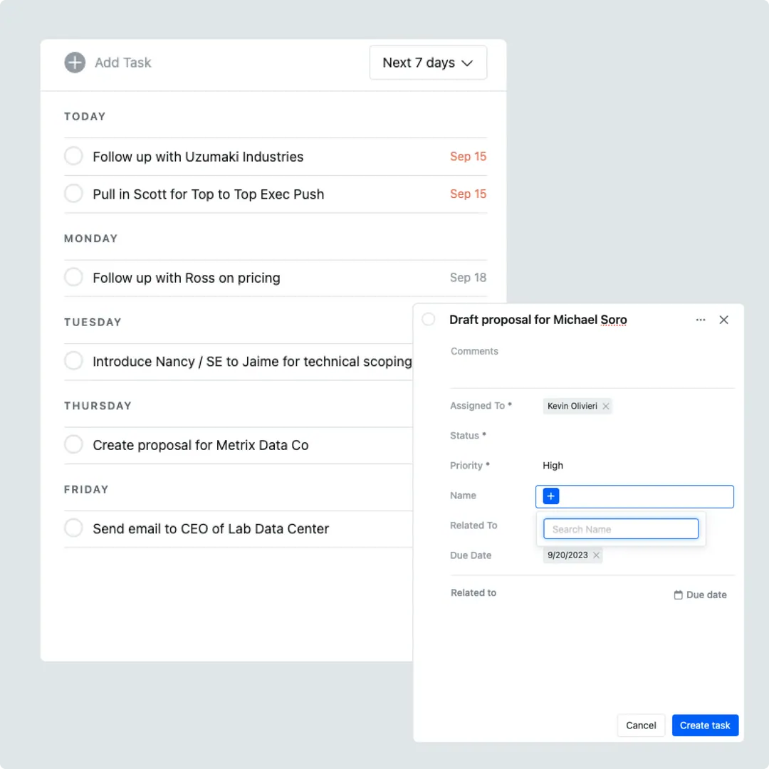Click Sep 15 date on Pull in Scott task
This screenshot has height=769, width=769.
(x=468, y=194)
